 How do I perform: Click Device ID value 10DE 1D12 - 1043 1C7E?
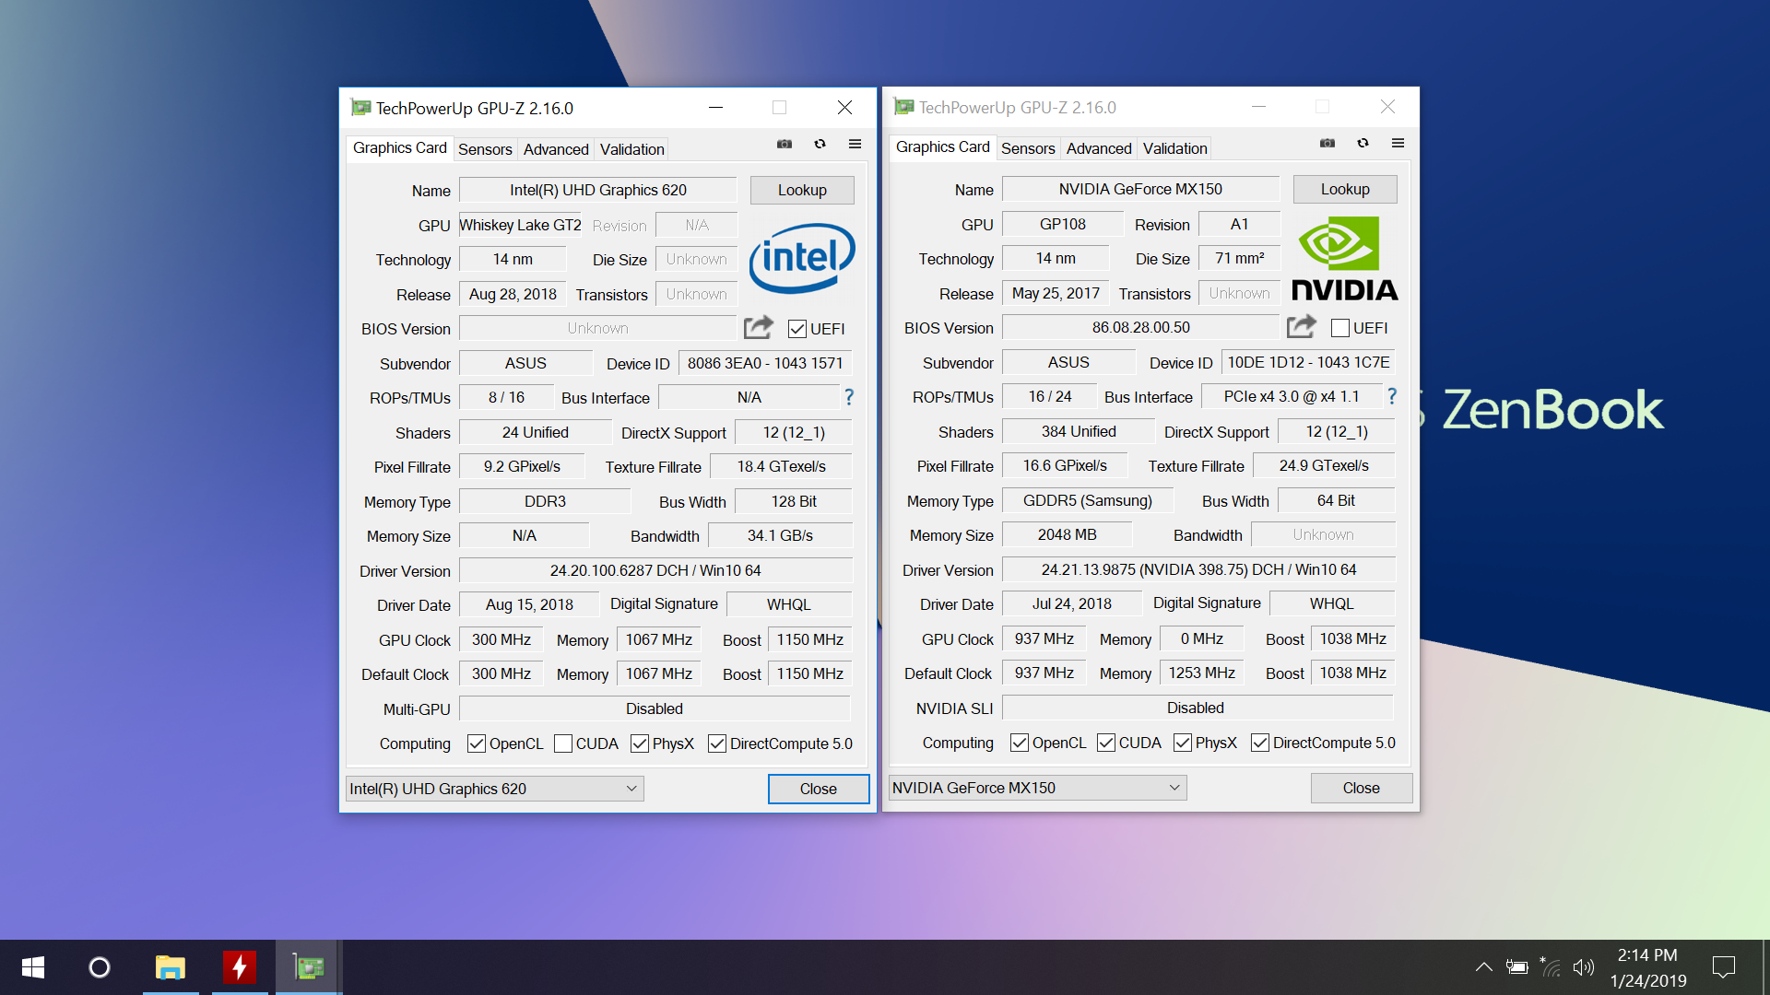pyautogui.click(x=1308, y=362)
